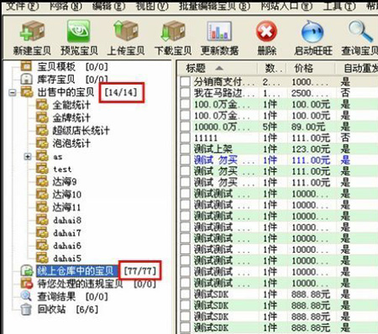
Task: Open the 编辑(E) menu
Action: pyautogui.click(x=108, y=6)
